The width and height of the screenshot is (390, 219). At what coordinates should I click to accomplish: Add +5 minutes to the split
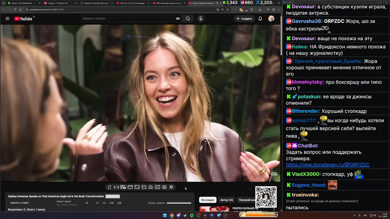[104, 203]
